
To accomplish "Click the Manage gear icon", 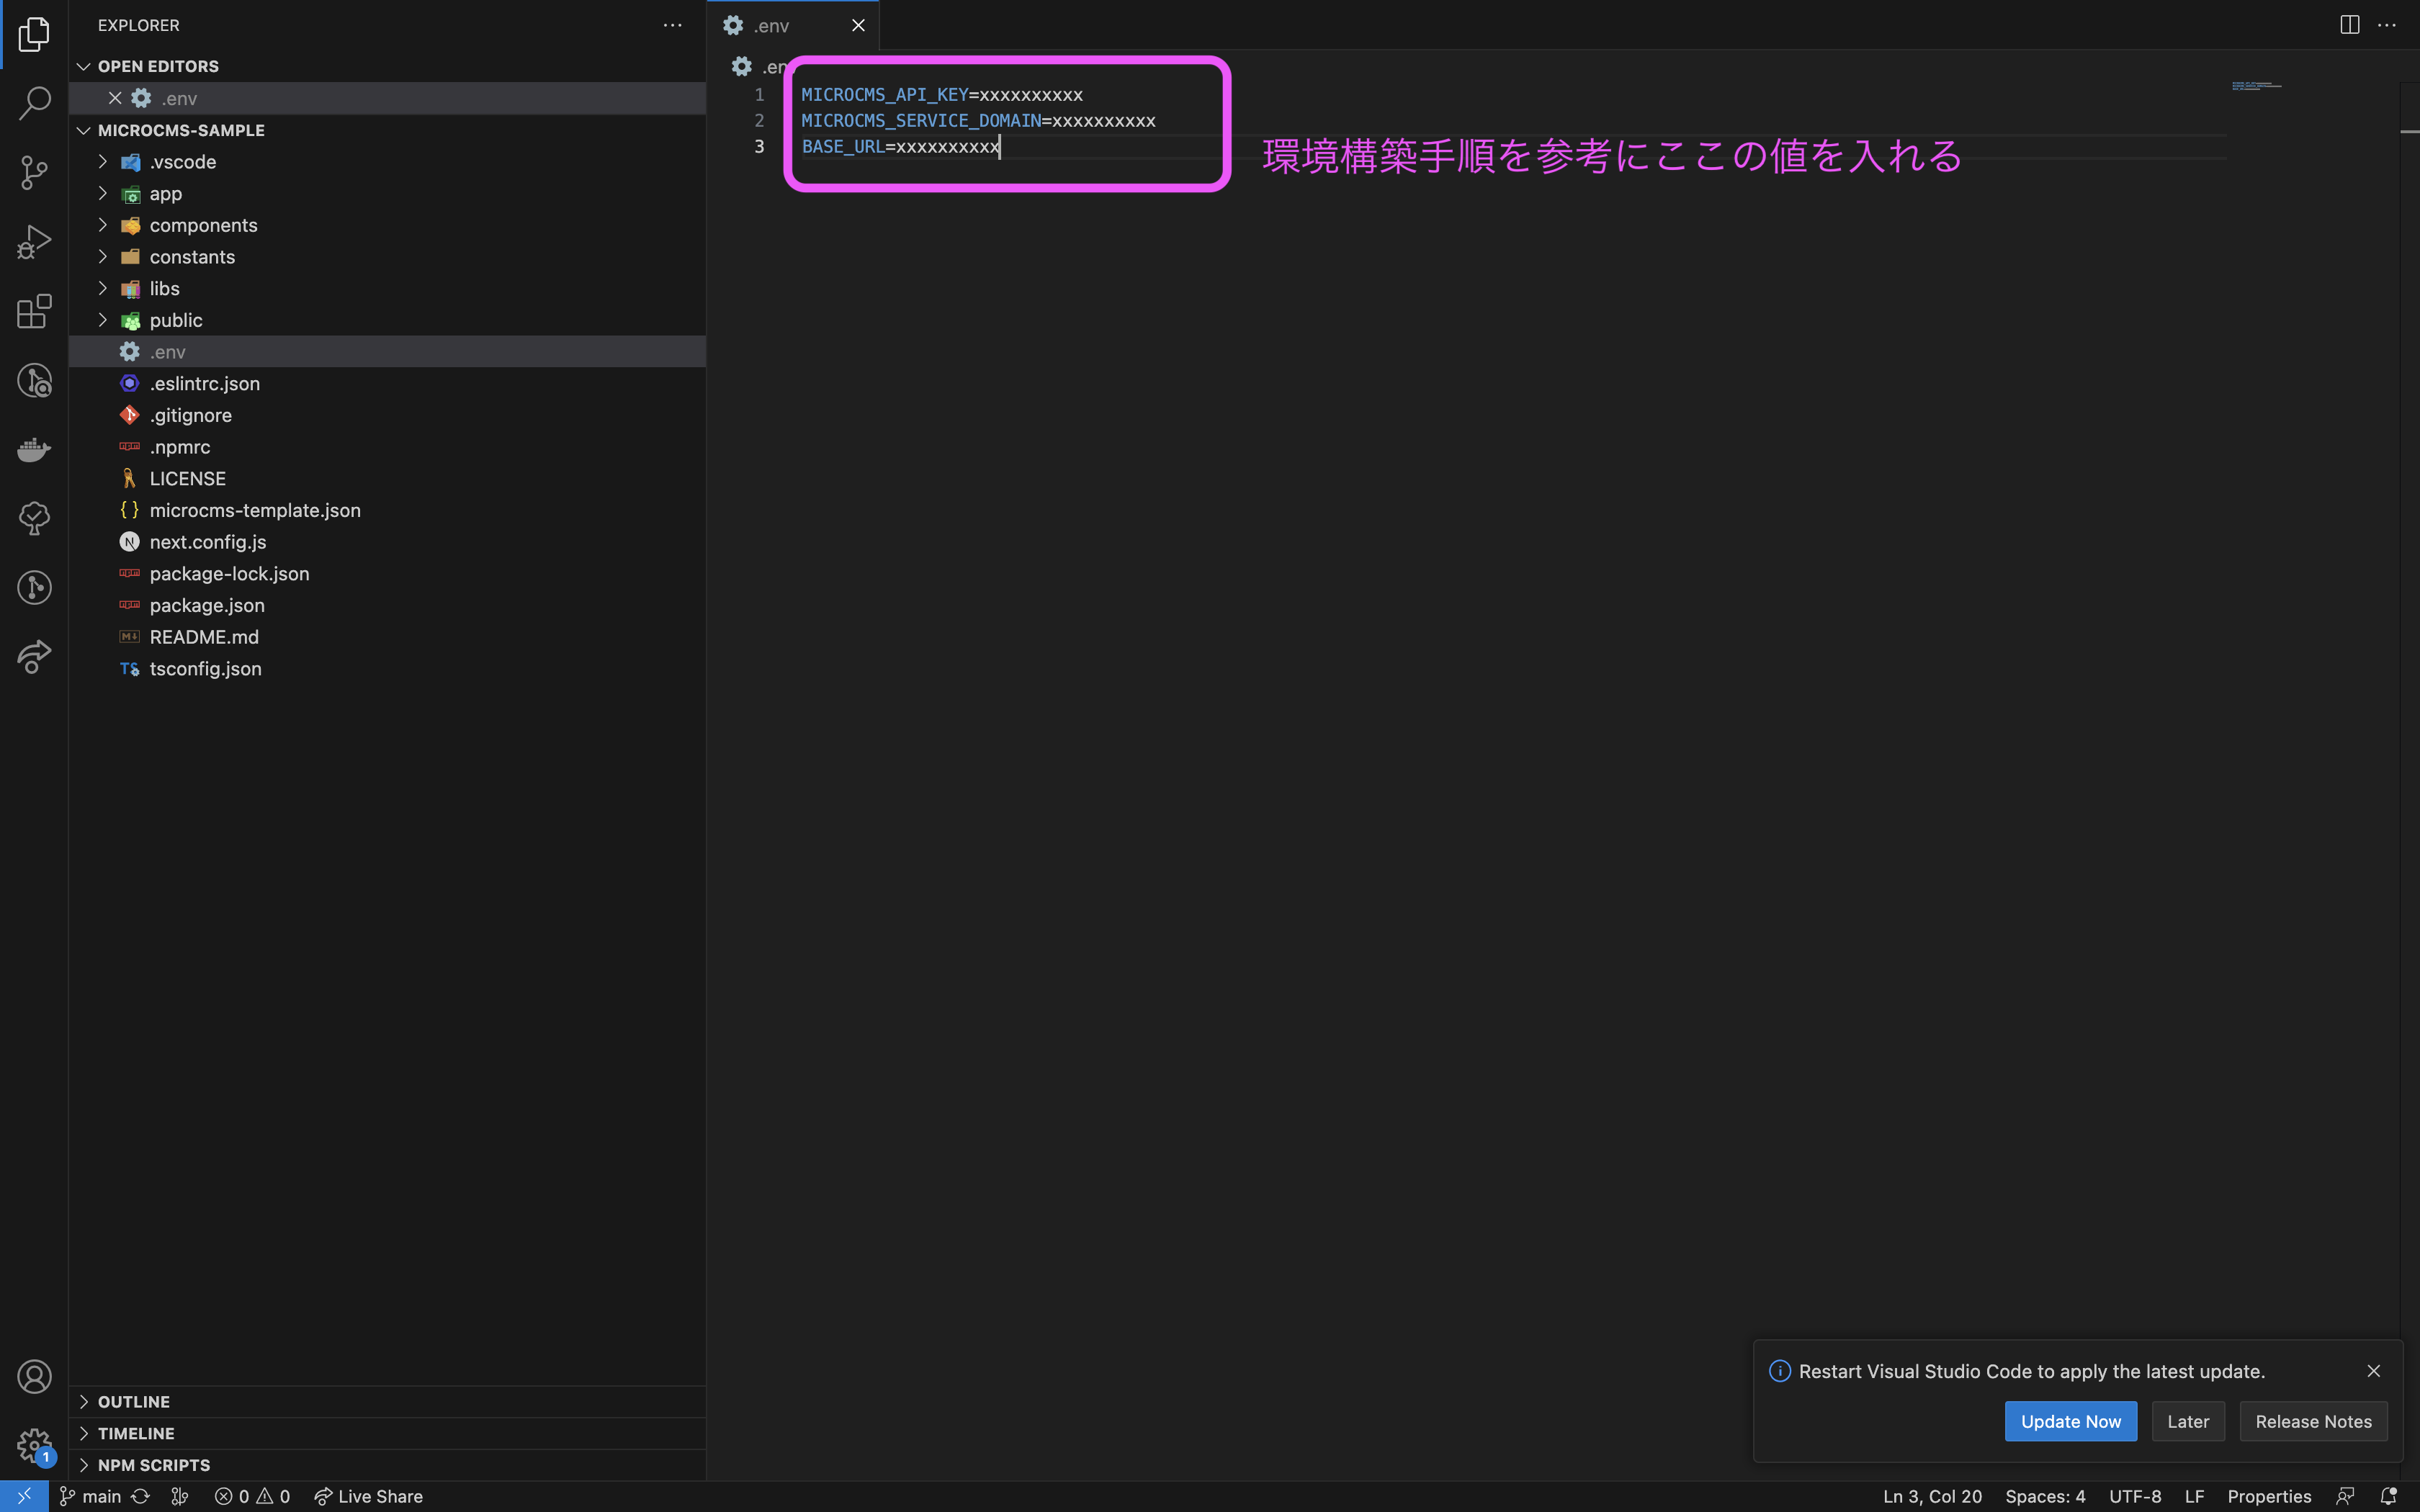I will click(x=34, y=1444).
